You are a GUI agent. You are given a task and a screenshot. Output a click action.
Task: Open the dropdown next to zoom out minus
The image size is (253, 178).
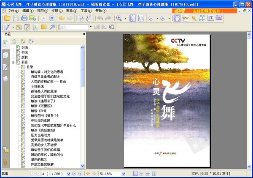click(x=157, y=18)
